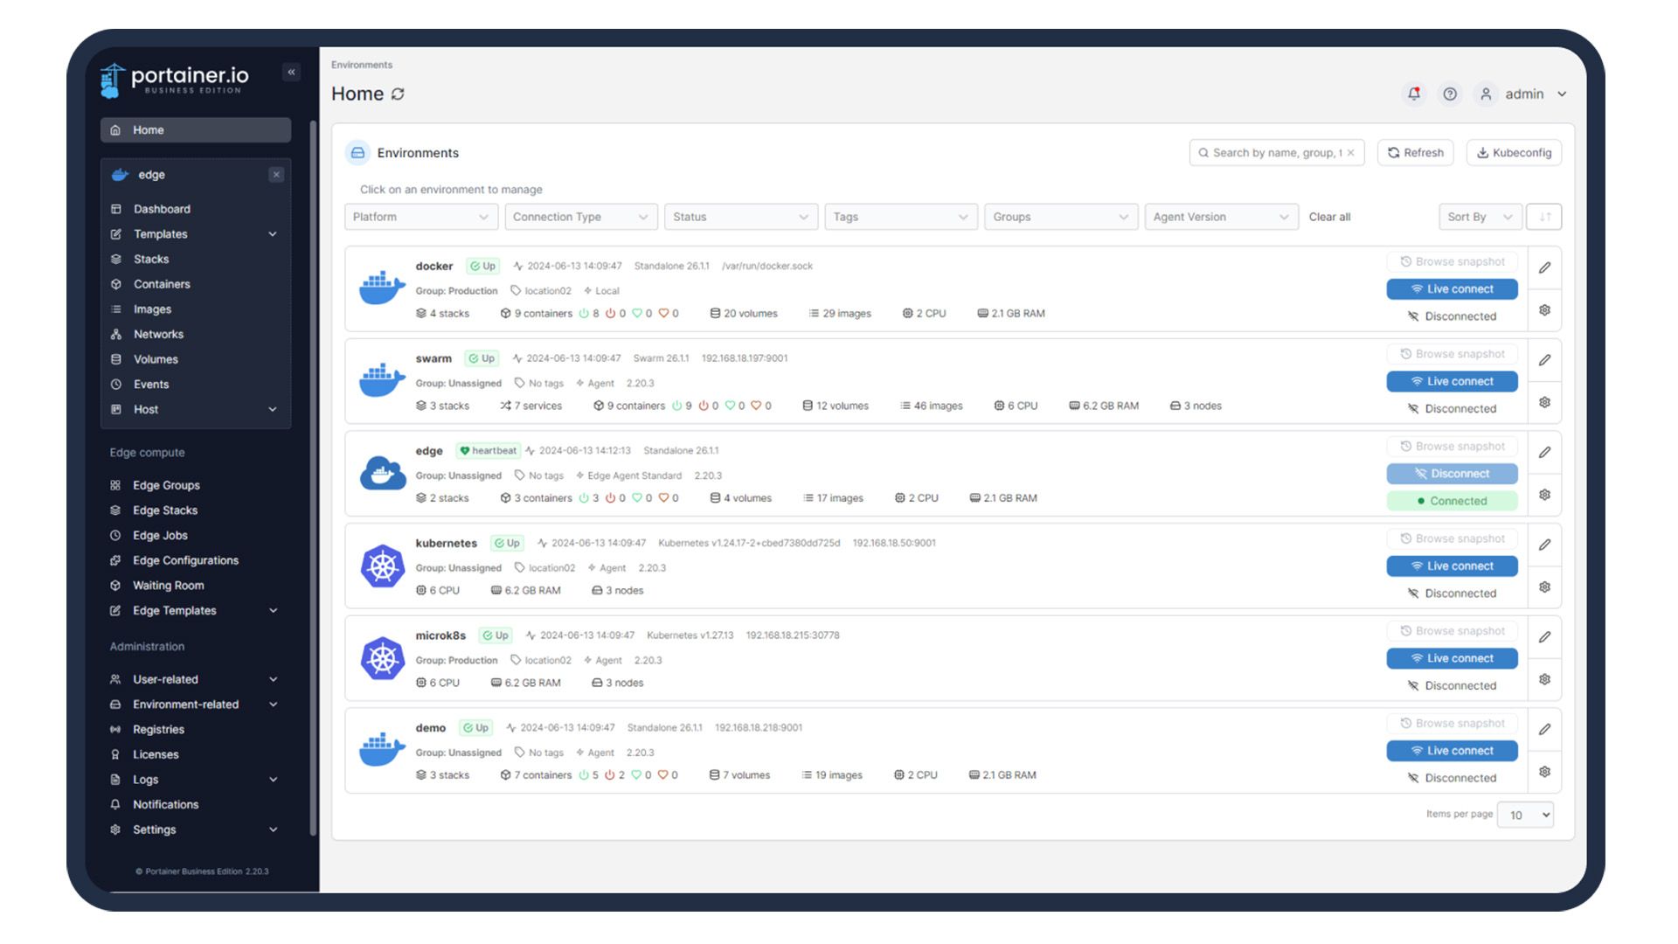Viewport: 1678px width, 944px height.
Task: Open the Platform filter dropdown
Action: coord(420,217)
